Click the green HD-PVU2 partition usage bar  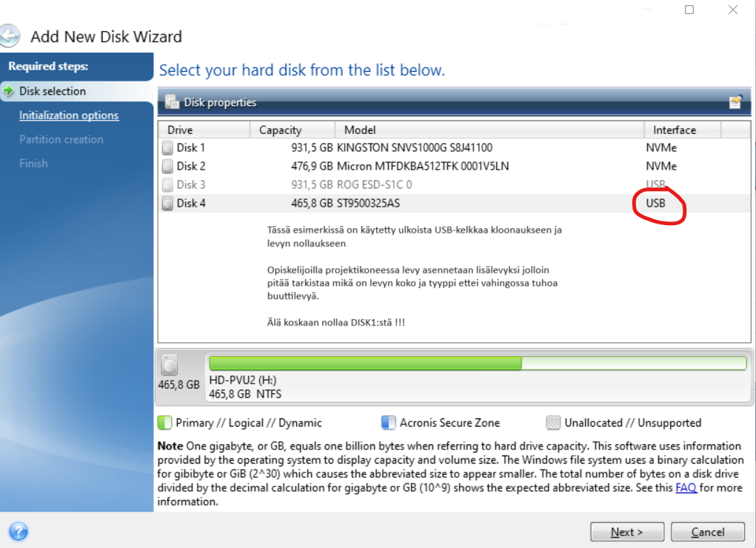[478, 364]
